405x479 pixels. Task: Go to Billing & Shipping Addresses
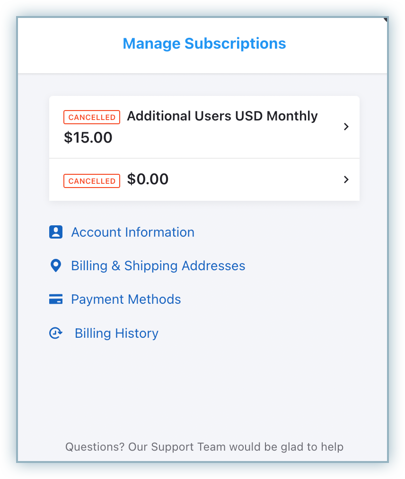tap(158, 266)
